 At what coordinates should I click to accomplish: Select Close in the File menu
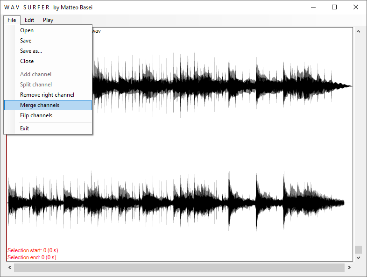(48, 61)
